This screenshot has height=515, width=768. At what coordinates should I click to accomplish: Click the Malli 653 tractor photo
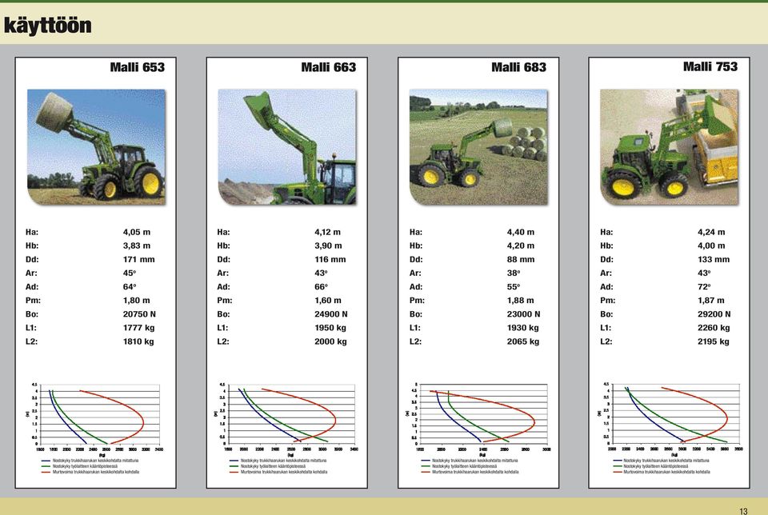97,147
